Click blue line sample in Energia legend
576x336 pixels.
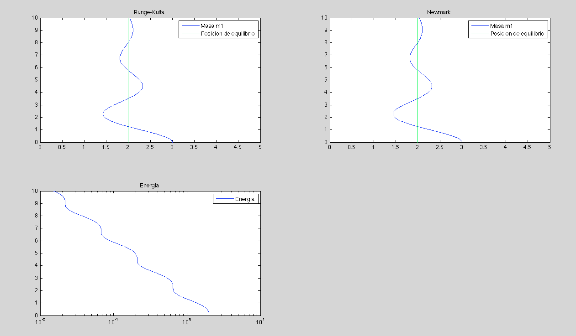[224, 199]
